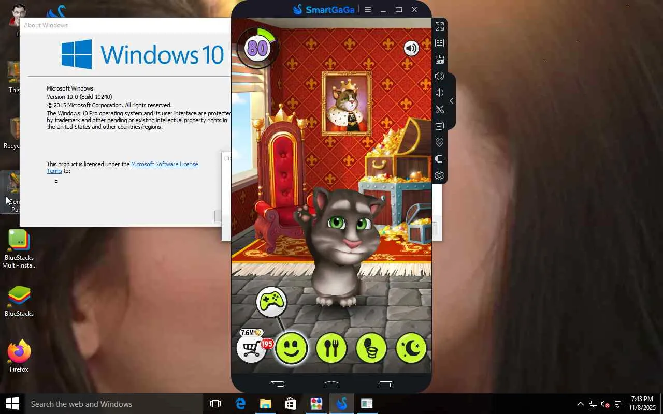Viewport: 663px width, 414px height.
Task: Tap the royal cat portrait on the wall
Action: tap(347, 103)
